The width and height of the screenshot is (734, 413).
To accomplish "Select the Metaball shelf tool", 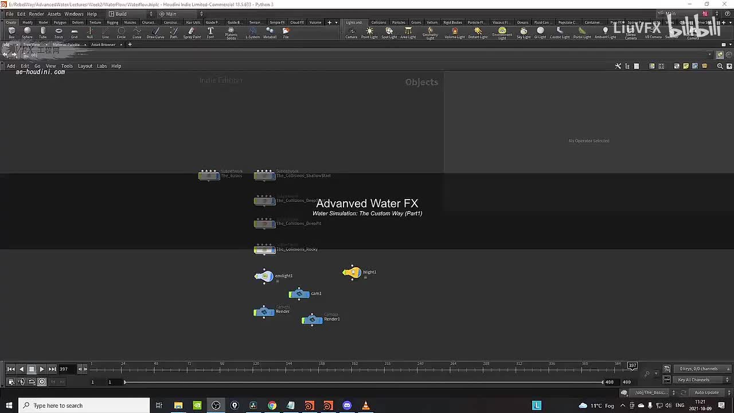I will pyautogui.click(x=270, y=33).
